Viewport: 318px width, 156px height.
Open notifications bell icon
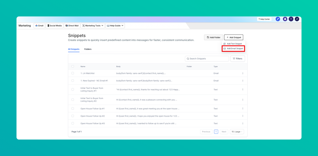285,19
